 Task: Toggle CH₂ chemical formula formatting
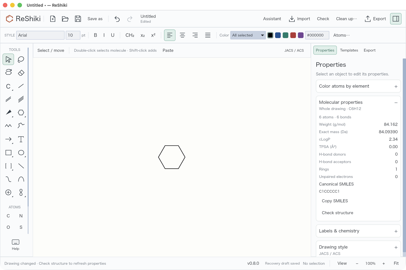pos(130,35)
